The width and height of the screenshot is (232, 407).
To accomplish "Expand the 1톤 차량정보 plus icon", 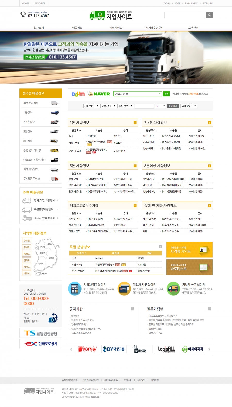I will [x=135, y=123].
